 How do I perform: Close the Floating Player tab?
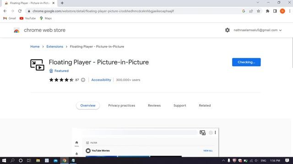[x=54, y=3]
